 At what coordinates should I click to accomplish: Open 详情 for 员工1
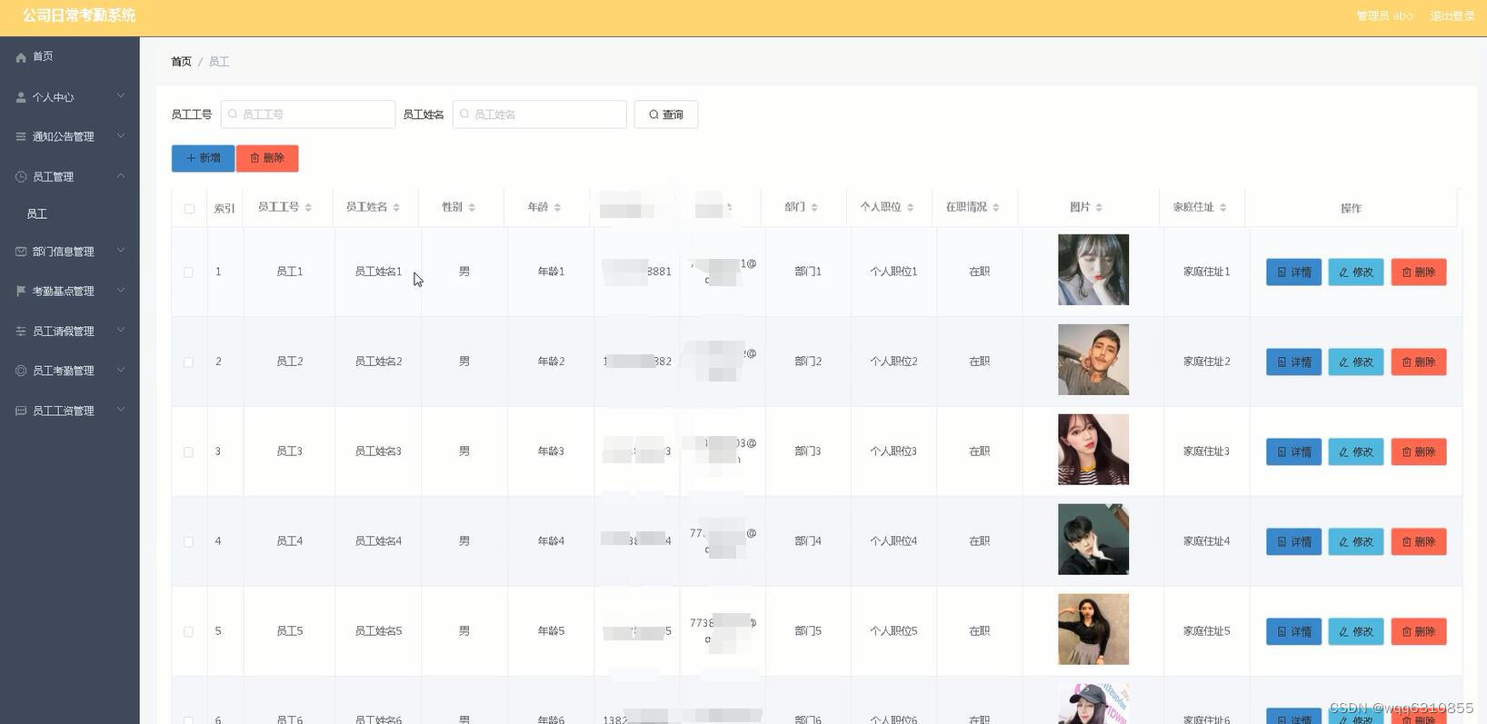pos(1293,273)
